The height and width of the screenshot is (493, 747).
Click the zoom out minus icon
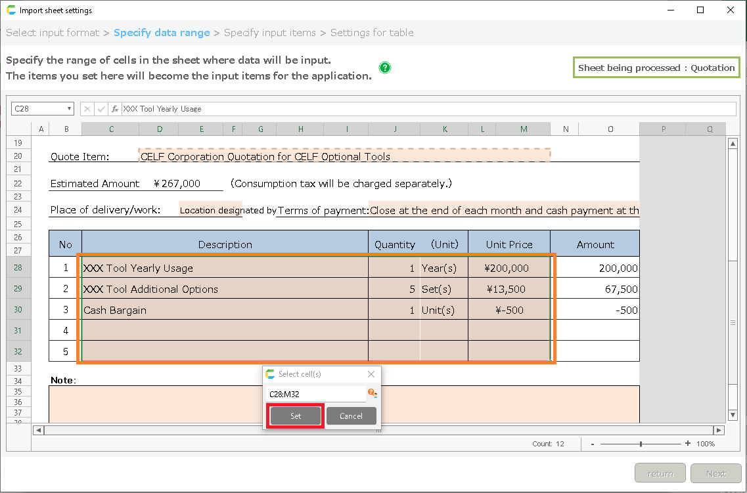[593, 444]
